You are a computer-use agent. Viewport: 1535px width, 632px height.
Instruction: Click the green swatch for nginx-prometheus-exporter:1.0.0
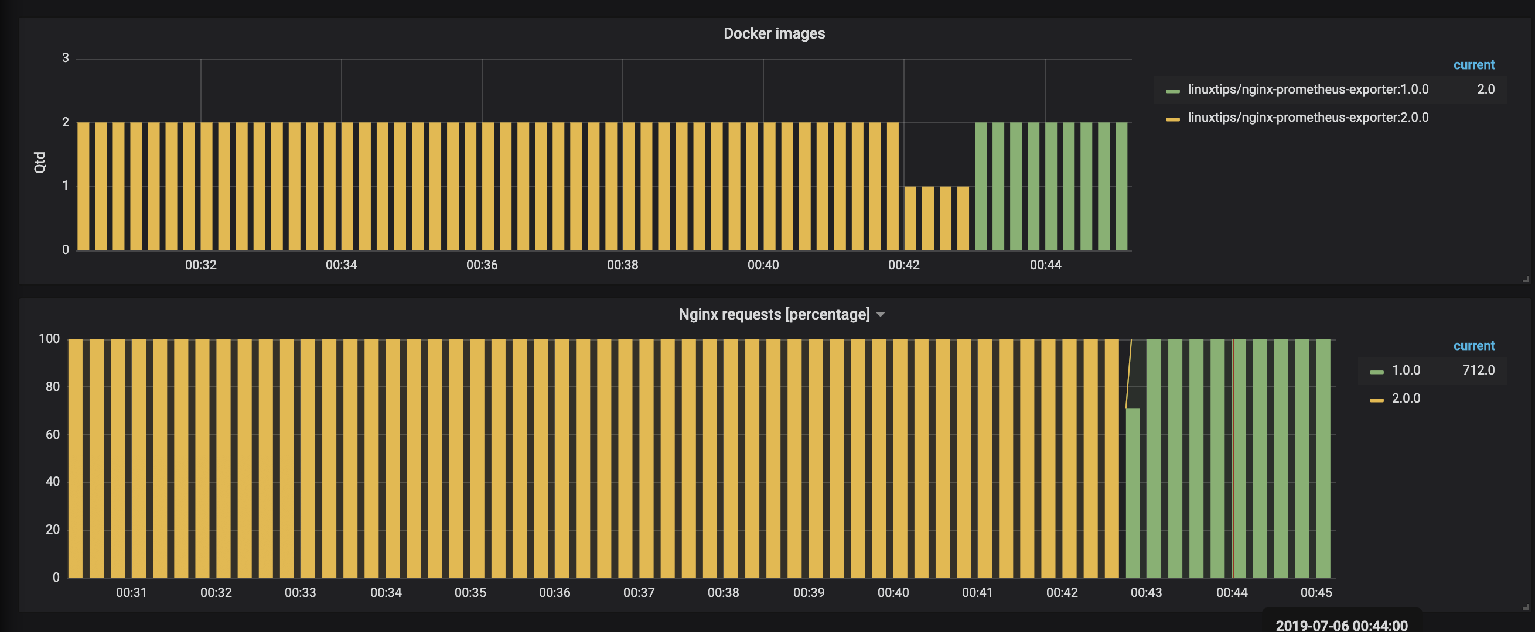1173,91
